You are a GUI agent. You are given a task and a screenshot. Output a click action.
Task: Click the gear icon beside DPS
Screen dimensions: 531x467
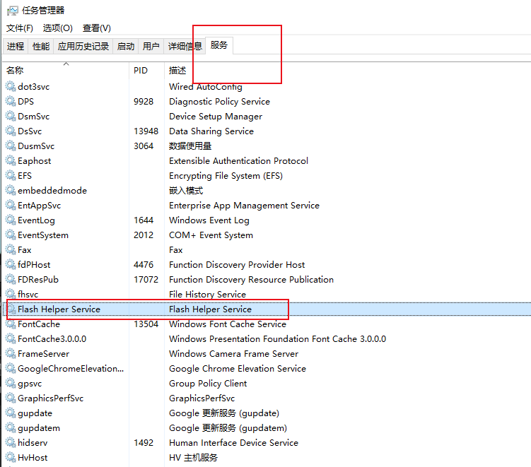coord(11,102)
